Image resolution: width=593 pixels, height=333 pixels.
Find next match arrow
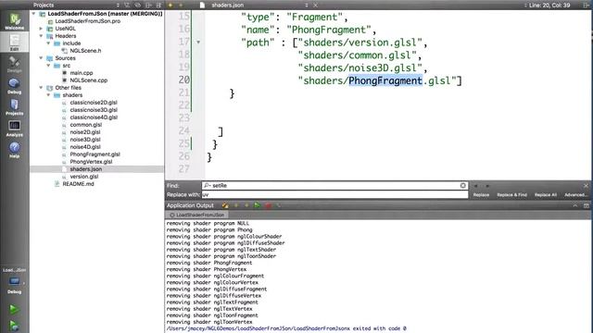pyautogui.click(x=487, y=186)
